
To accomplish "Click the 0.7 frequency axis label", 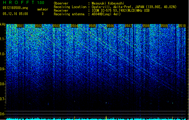I will (3, 99).
